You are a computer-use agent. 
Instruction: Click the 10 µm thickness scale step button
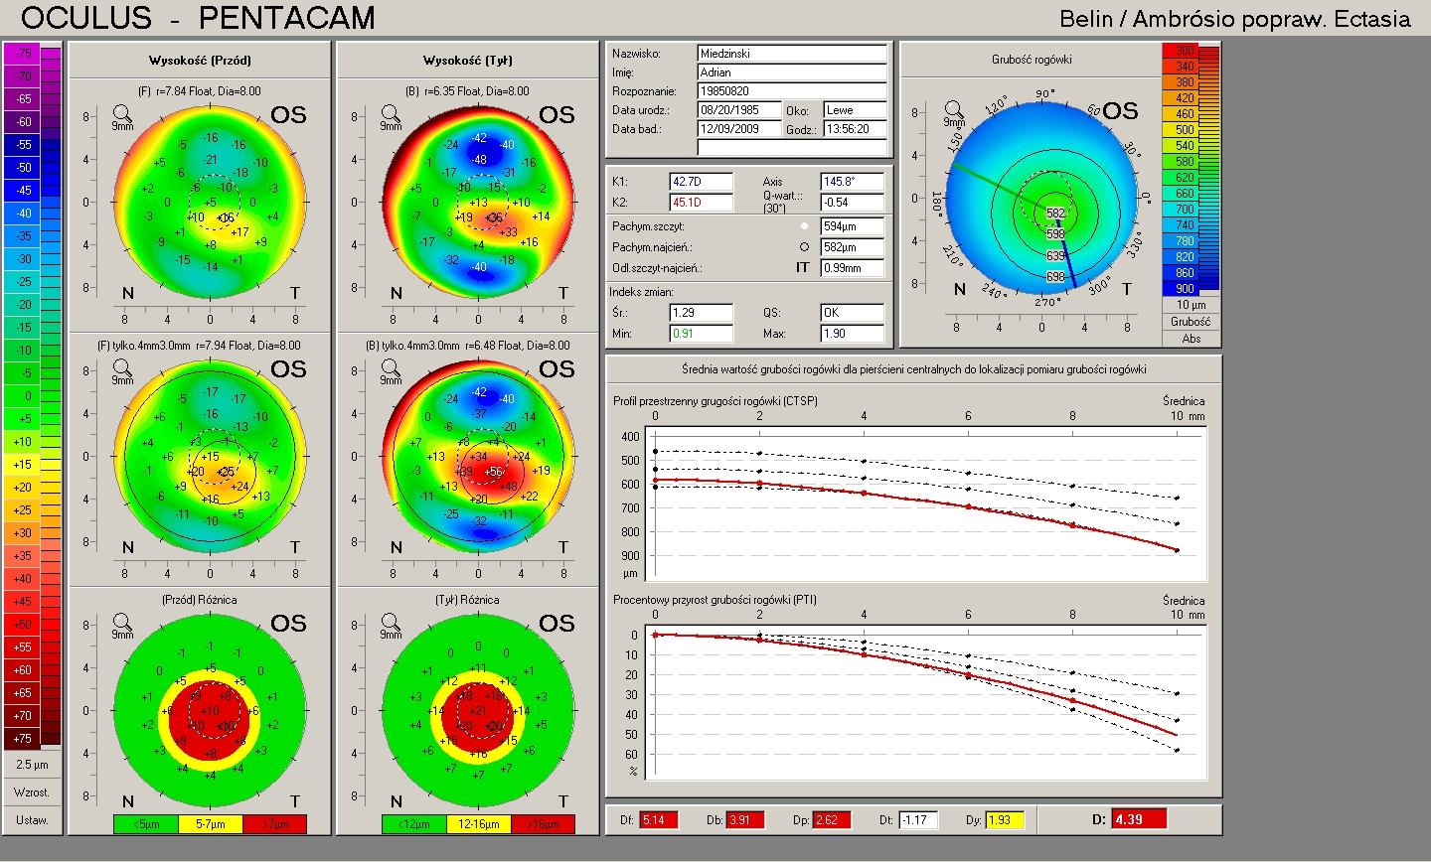pyautogui.click(x=1192, y=305)
